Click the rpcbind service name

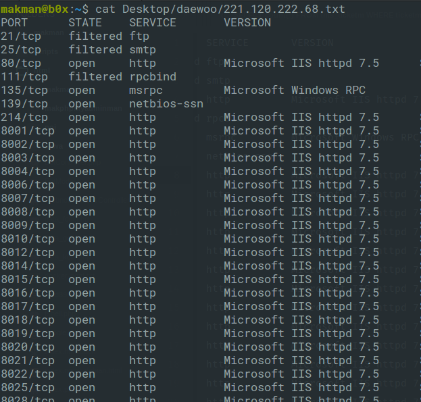(x=153, y=76)
